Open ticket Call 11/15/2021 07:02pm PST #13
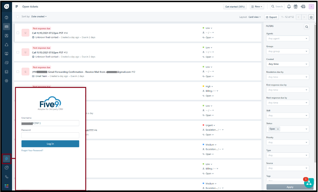Viewport: 318px width, 192px height. coord(50,53)
